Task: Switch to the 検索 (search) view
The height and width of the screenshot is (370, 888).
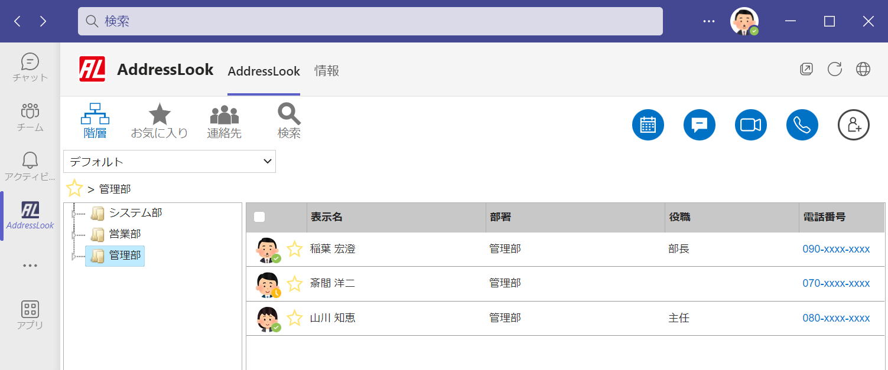Action: 289,120
